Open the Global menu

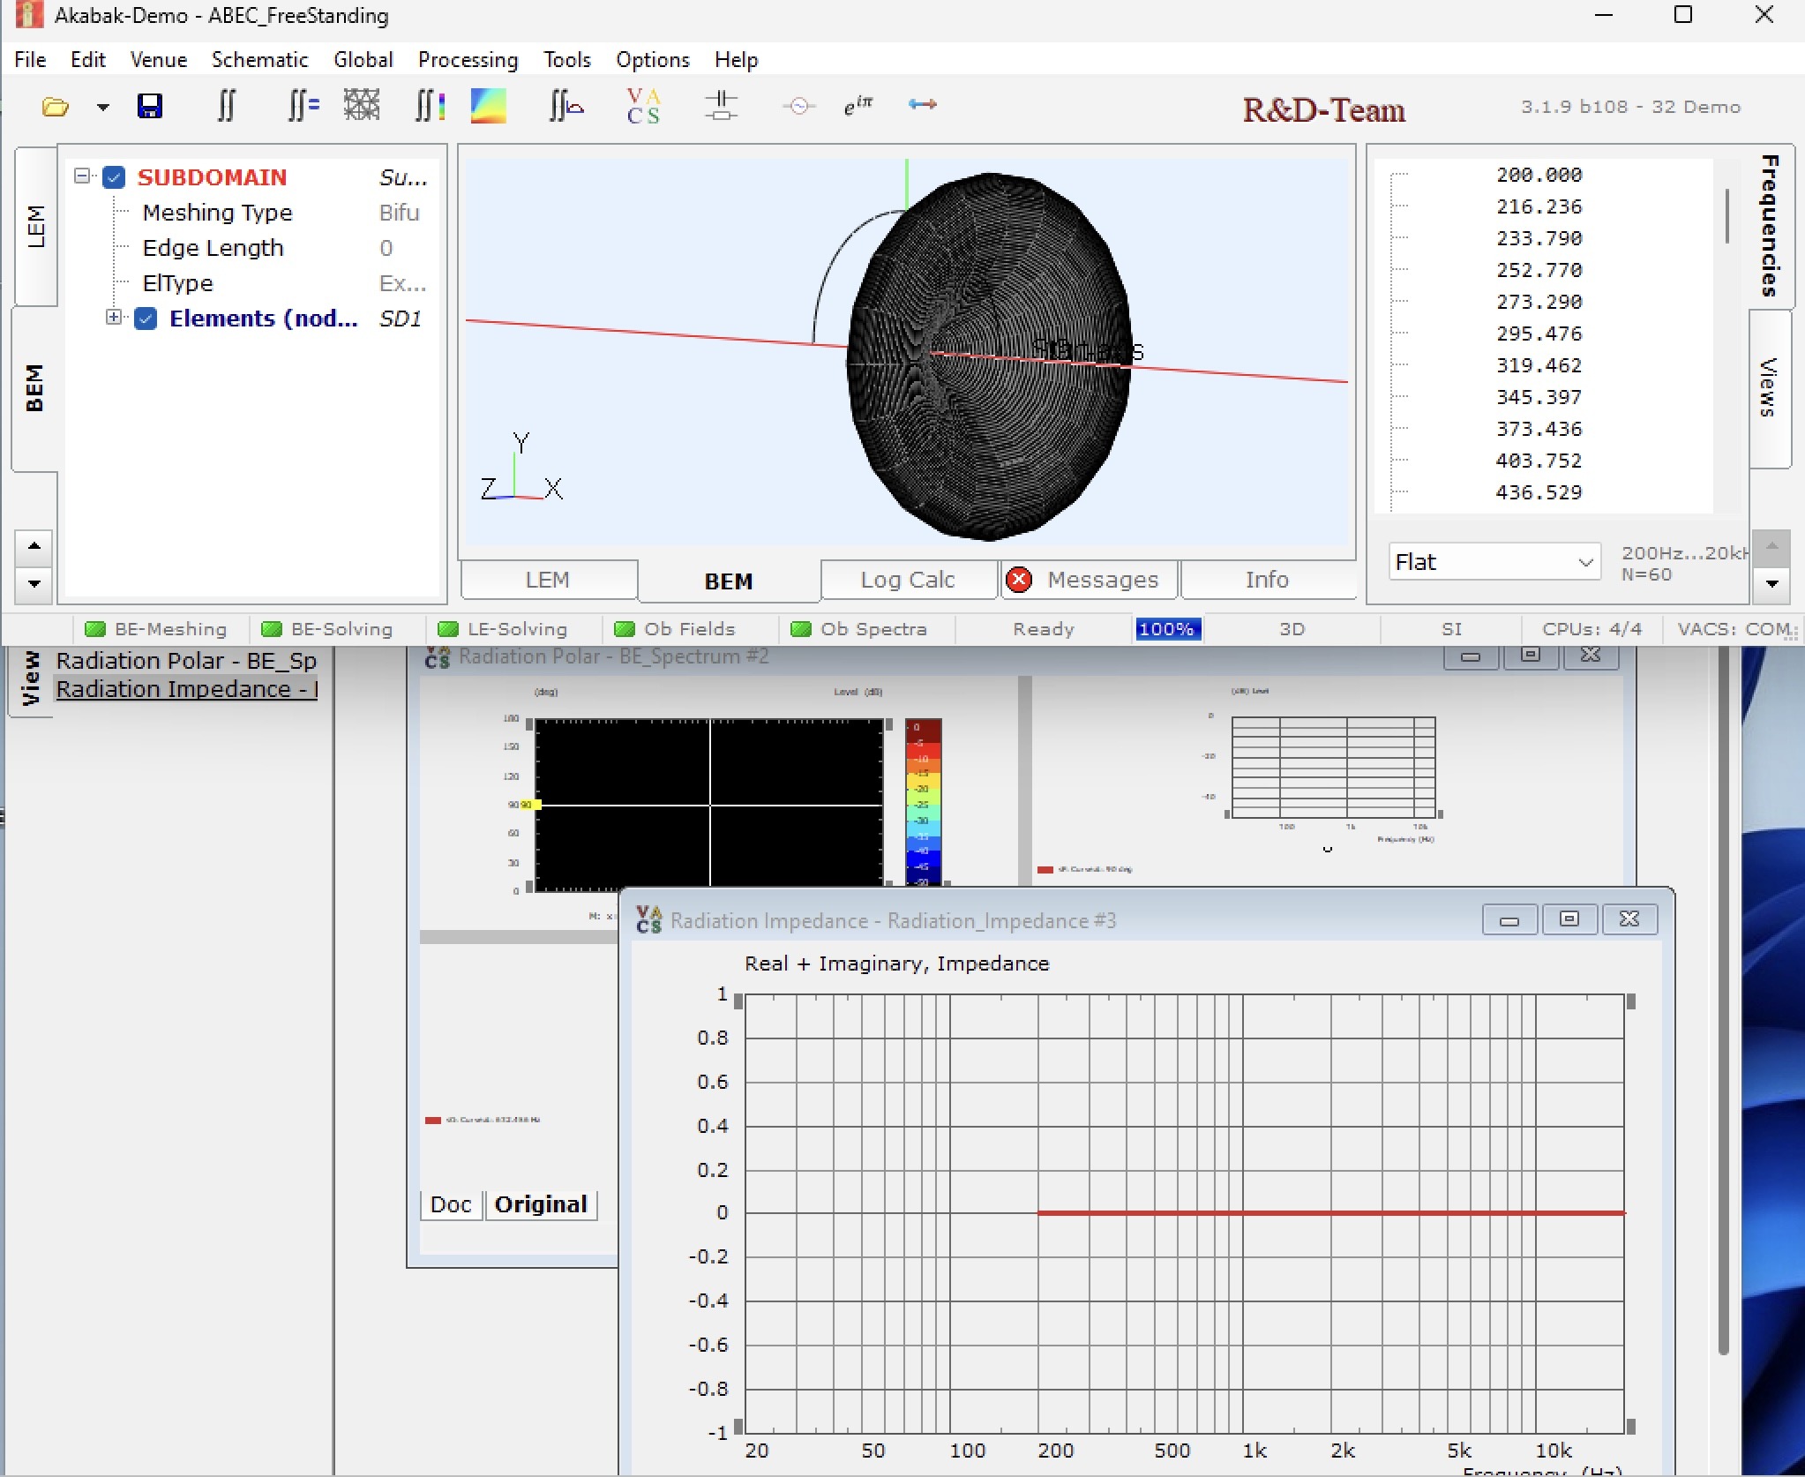click(363, 60)
